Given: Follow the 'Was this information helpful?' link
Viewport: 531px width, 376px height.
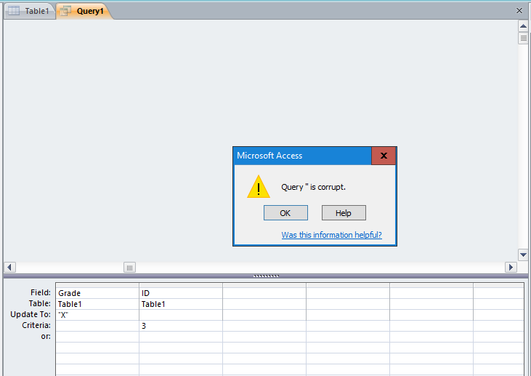Looking at the screenshot, I should click(331, 235).
